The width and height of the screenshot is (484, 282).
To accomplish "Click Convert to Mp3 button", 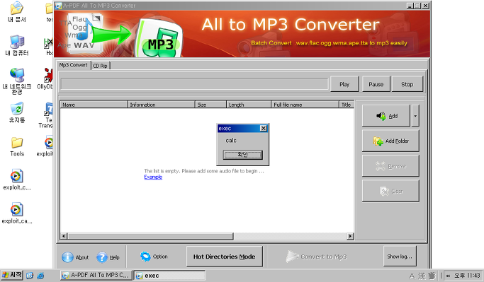I will 316,257.
